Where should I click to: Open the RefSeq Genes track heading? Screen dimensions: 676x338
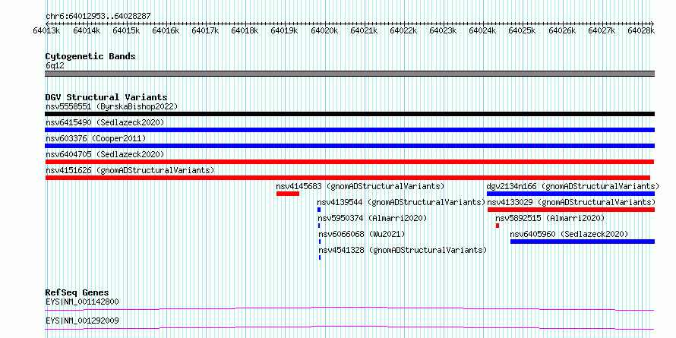[x=77, y=292]
